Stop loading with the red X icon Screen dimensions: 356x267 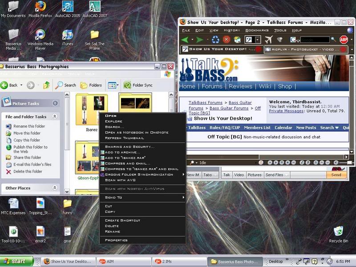tap(226, 40)
